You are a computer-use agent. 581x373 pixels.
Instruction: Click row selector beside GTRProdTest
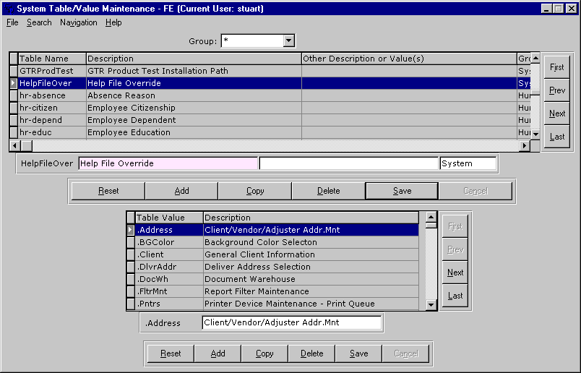pyautogui.click(x=14, y=71)
